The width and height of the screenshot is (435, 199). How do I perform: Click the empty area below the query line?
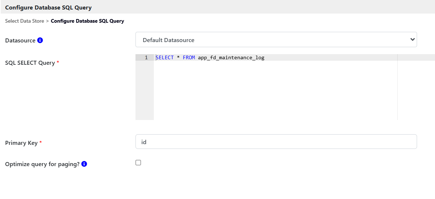(x=275, y=91)
